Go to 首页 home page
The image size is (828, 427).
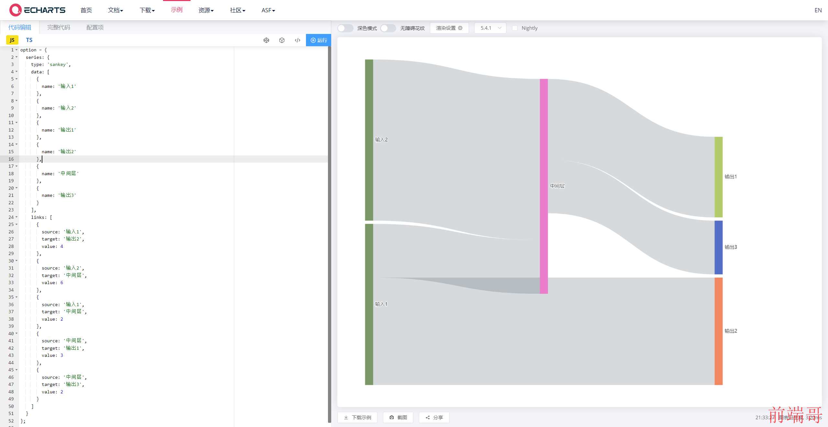pyautogui.click(x=86, y=10)
